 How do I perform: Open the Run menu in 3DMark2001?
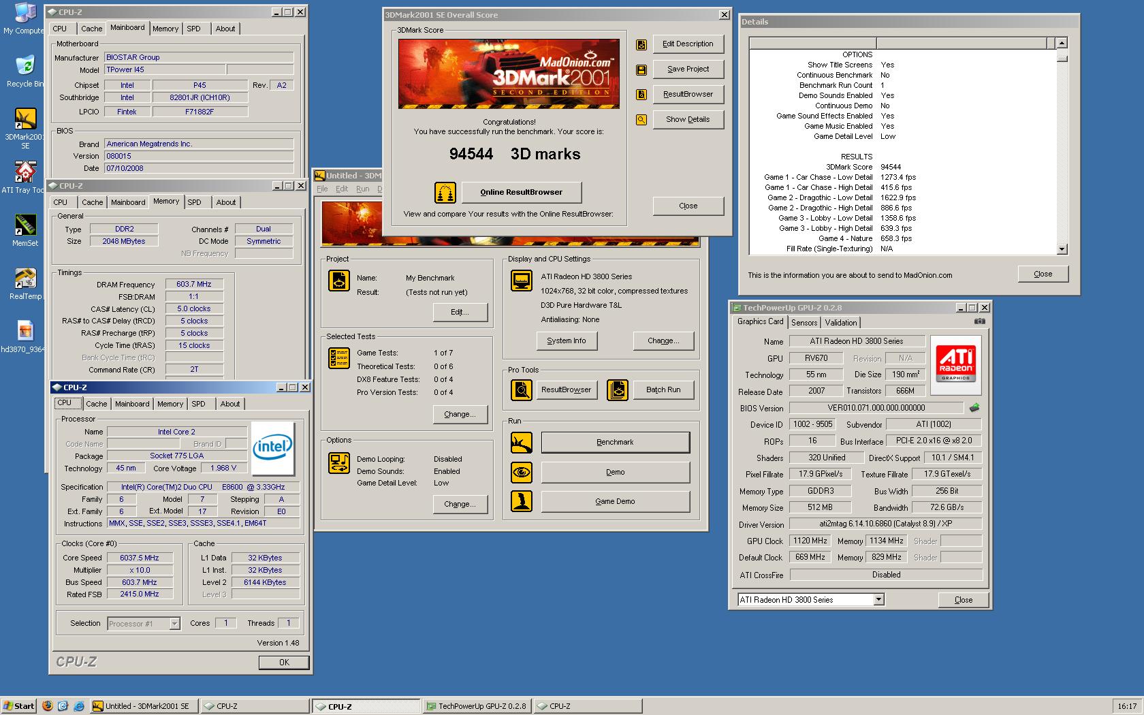click(363, 189)
